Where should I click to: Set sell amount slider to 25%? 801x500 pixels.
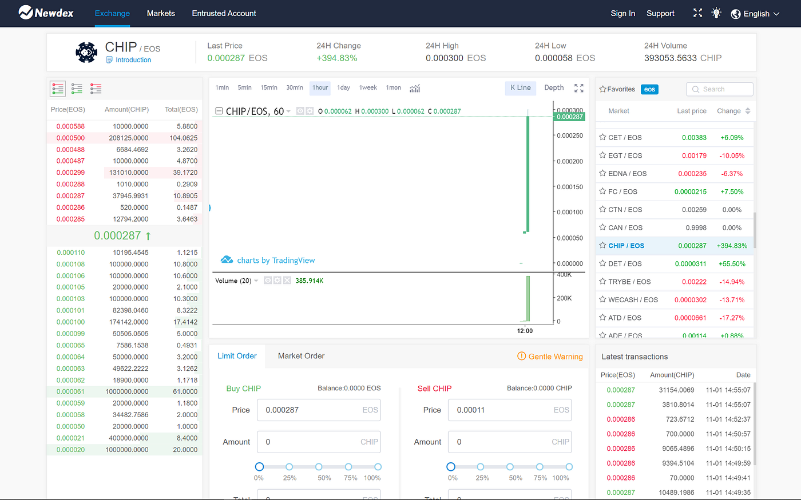point(480,467)
